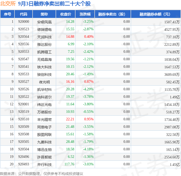
Task: Open the 德瑞锂电 stock name
Action: 44,30
